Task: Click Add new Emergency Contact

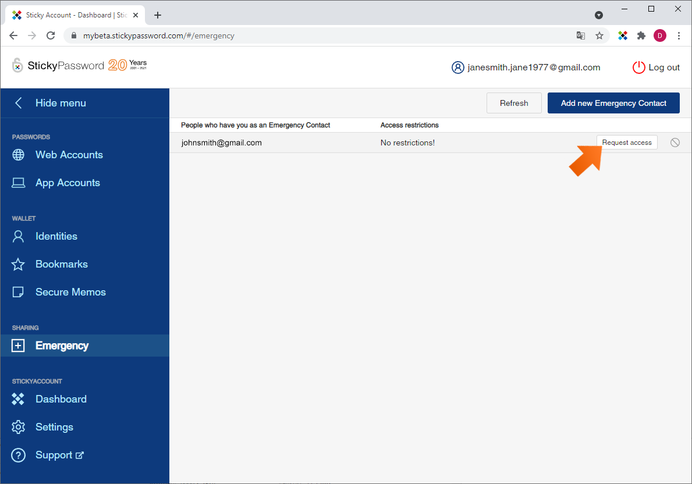Action: [x=613, y=103]
